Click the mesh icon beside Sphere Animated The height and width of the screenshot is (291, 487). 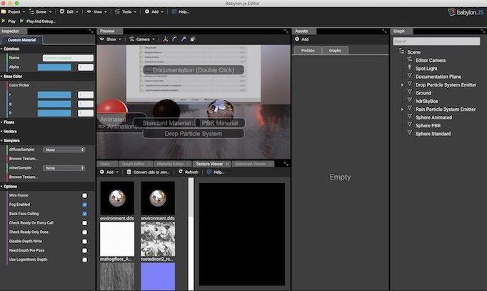point(410,117)
